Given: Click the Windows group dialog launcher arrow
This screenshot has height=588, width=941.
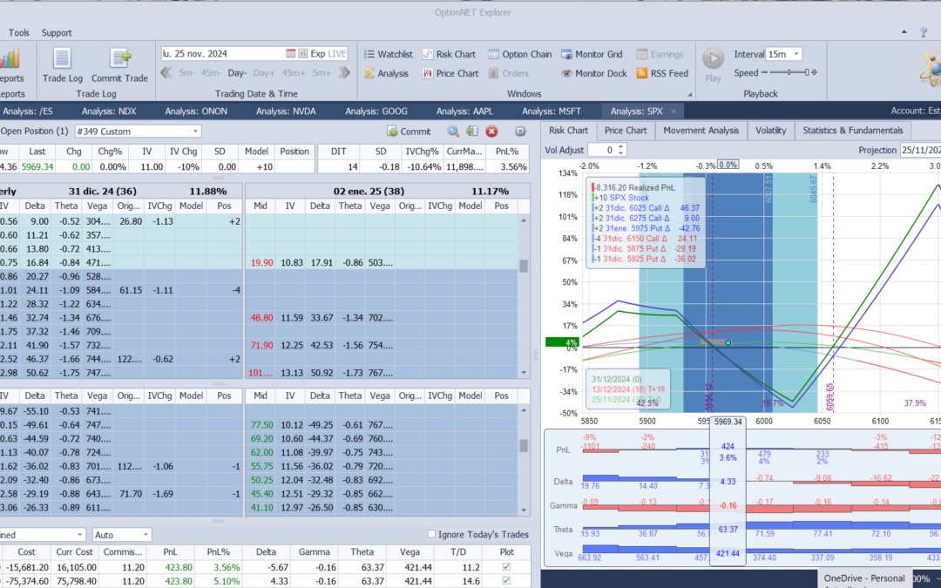Looking at the screenshot, I should click(689, 94).
